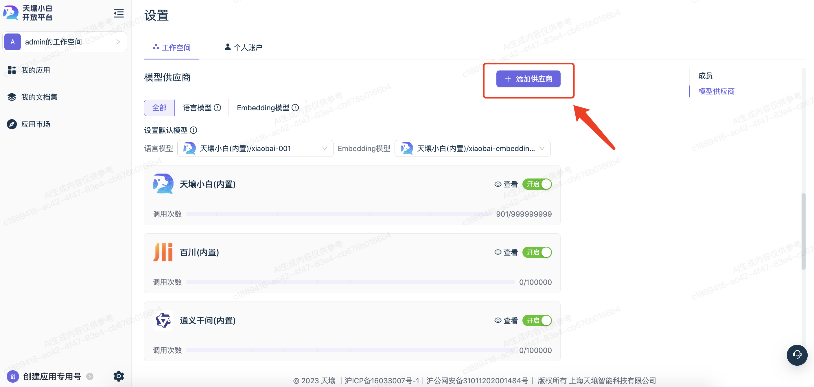Click 天壤小白(内置) provider logo
Screen dimensions: 814x387
[163, 184]
